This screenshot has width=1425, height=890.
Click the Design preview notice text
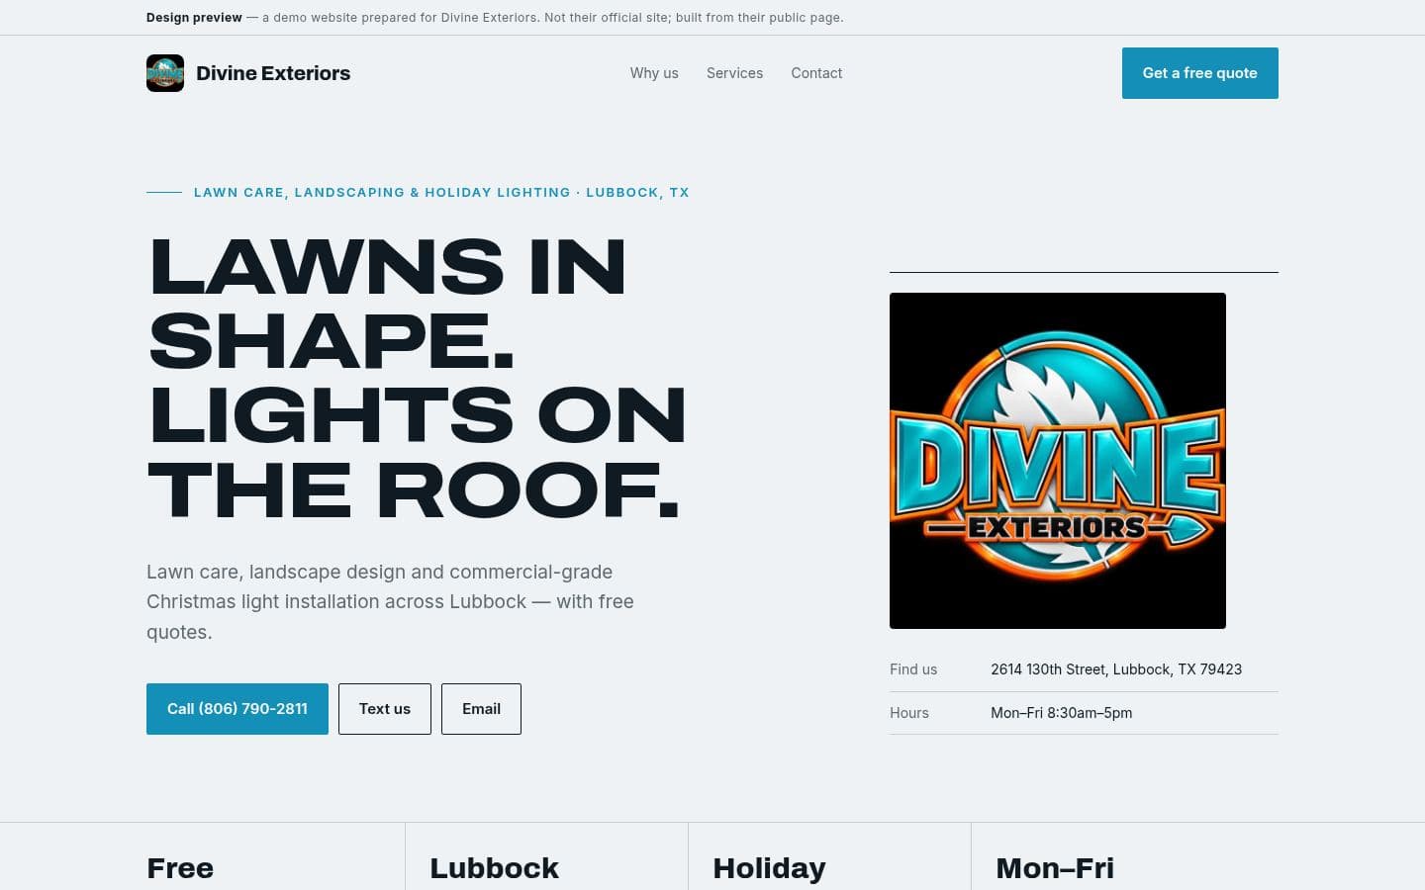tap(495, 18)
